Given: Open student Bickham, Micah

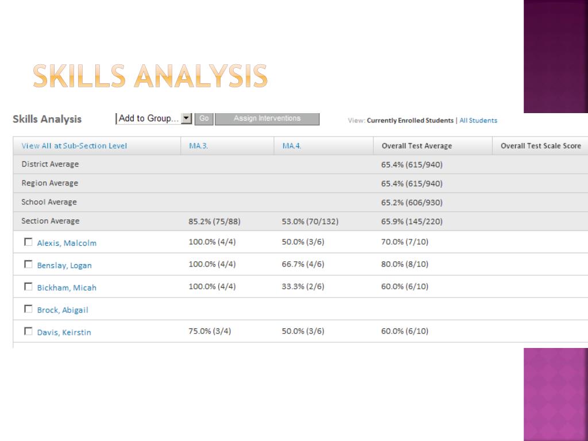Looking at the screenshot, I should pos(67,288).
